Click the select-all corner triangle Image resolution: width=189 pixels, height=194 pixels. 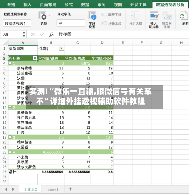coord(5,43)
